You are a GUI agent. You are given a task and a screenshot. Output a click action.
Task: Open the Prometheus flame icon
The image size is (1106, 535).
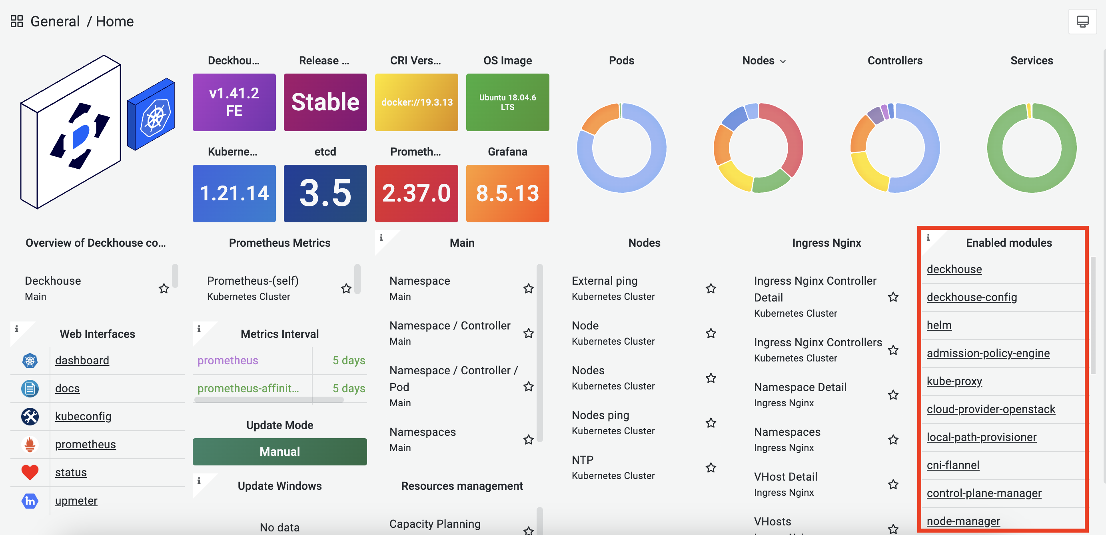(x=29, y=444)
